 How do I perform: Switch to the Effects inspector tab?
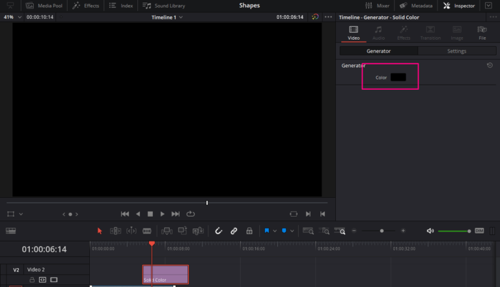(404, 33)
